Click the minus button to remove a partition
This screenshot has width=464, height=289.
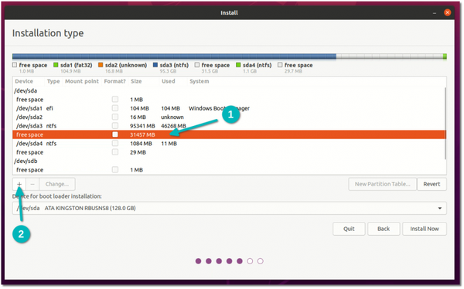point(32,184)
